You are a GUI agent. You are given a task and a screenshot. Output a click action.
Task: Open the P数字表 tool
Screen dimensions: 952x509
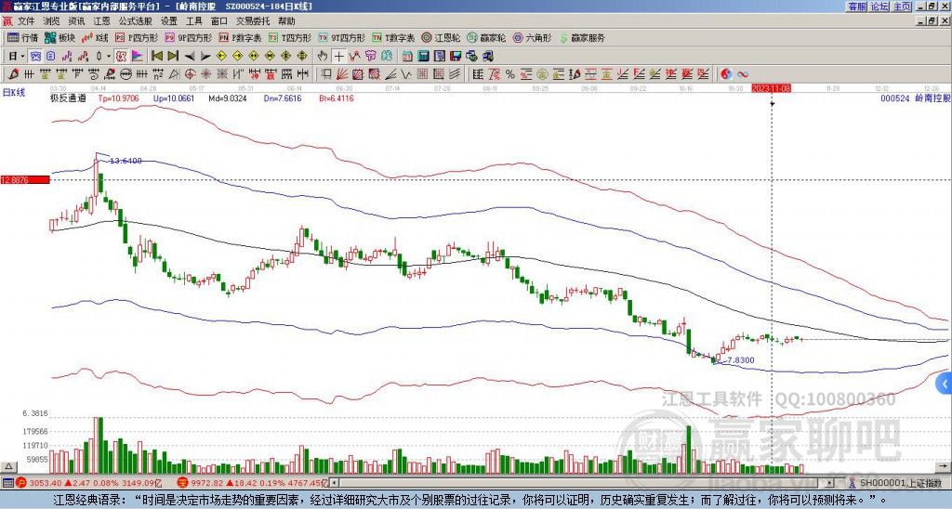click(240, 37)
